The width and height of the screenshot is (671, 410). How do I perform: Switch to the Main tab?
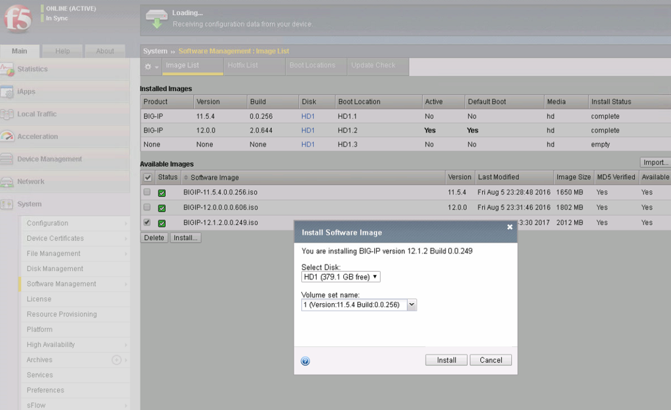pos(20,51)
